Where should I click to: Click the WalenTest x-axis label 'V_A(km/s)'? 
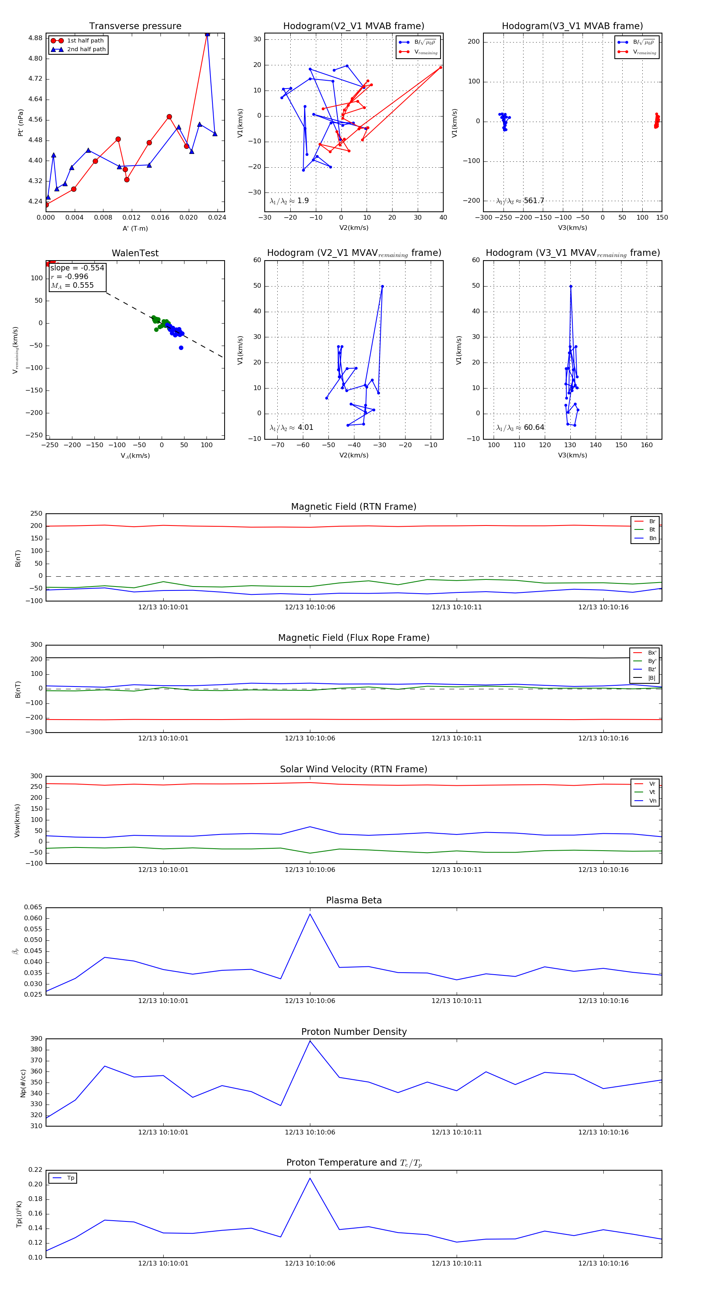135,456
